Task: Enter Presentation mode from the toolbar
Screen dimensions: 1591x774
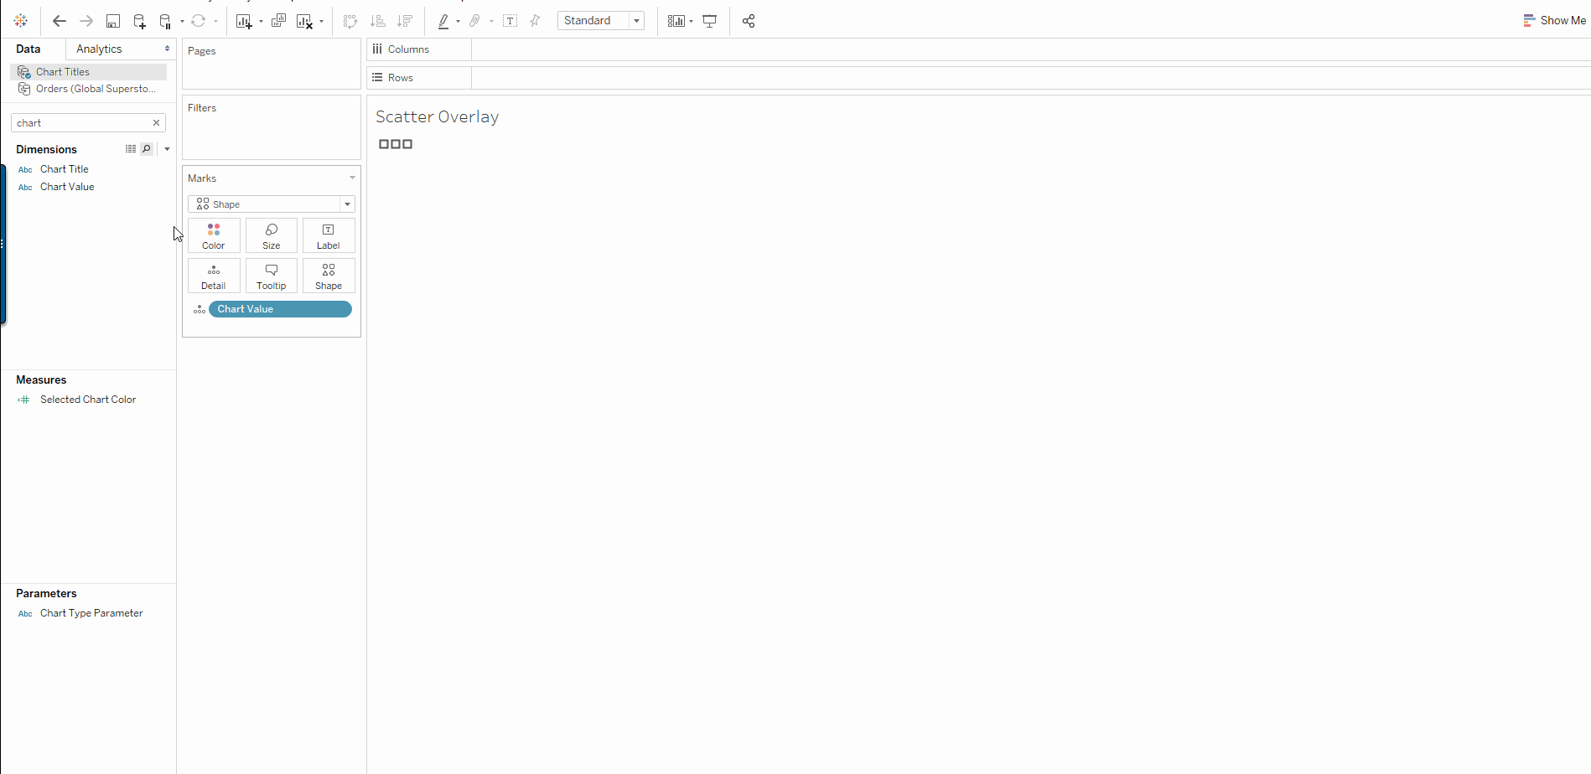Action: pyautogui.click(x=710, y=21)
